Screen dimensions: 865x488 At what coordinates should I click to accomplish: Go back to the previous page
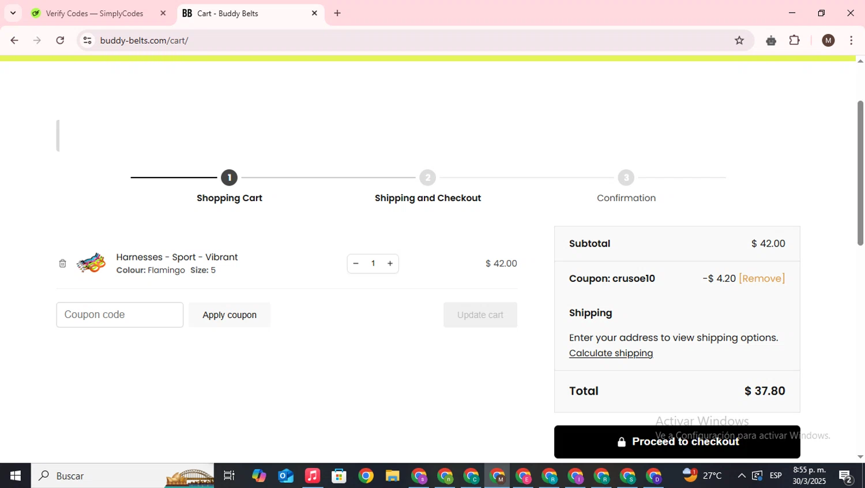14,40
